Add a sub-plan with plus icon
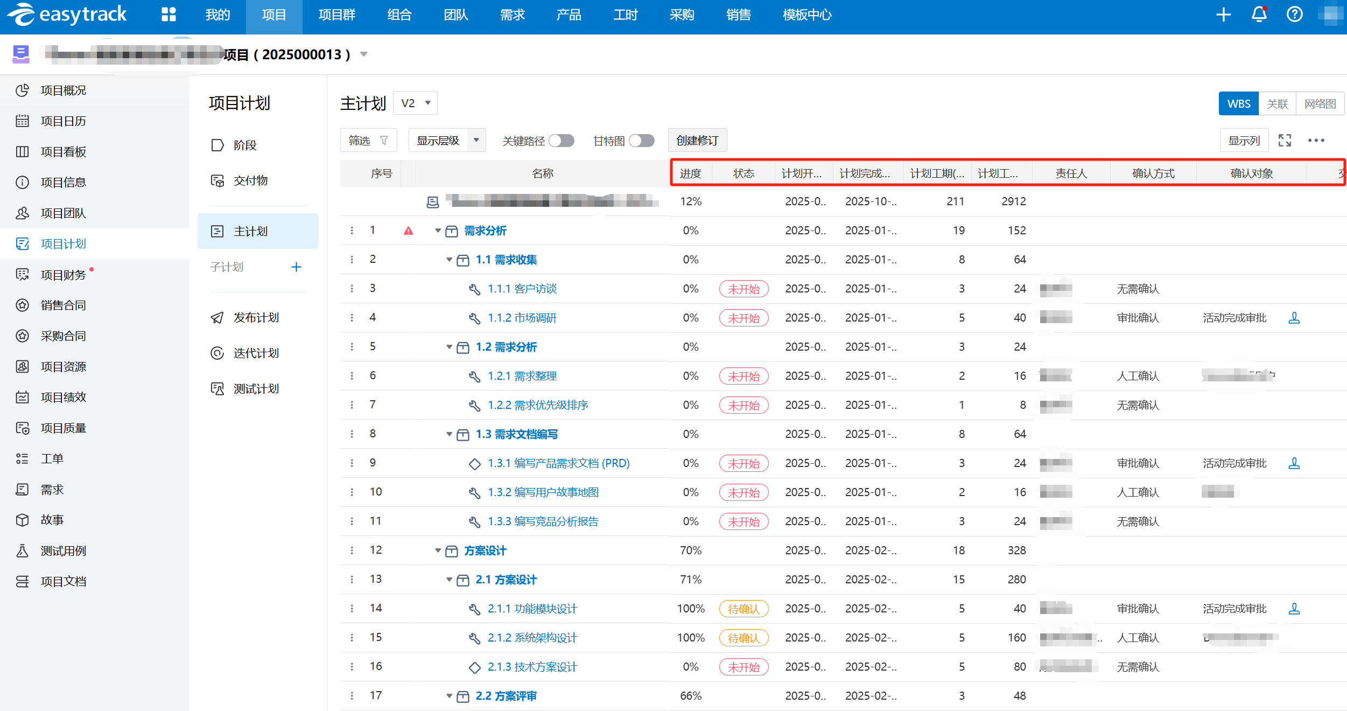The image size is (1347, 711). pos(296,267)
